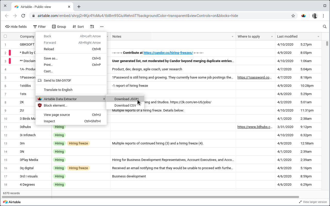Click the 11:31pm time in the 2U row

tap(307, 110)
